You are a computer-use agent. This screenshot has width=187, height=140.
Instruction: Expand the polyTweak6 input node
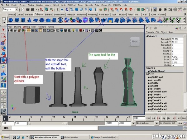154,80
